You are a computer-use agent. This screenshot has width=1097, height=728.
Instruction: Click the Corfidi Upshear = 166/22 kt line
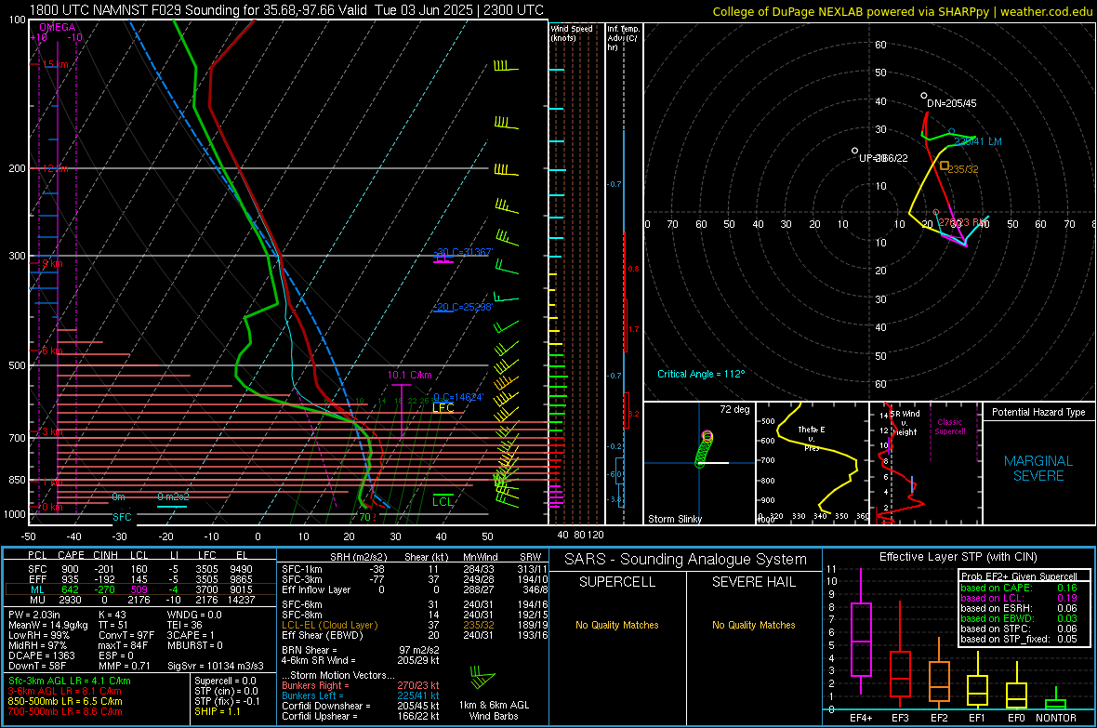pos(361,716)
